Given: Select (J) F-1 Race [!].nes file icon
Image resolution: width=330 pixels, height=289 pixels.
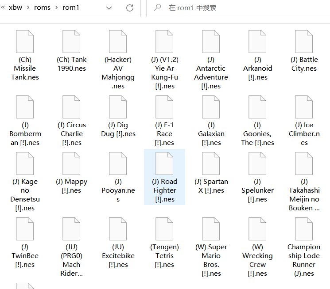Looking at the screenshot, I should (164, 107).
